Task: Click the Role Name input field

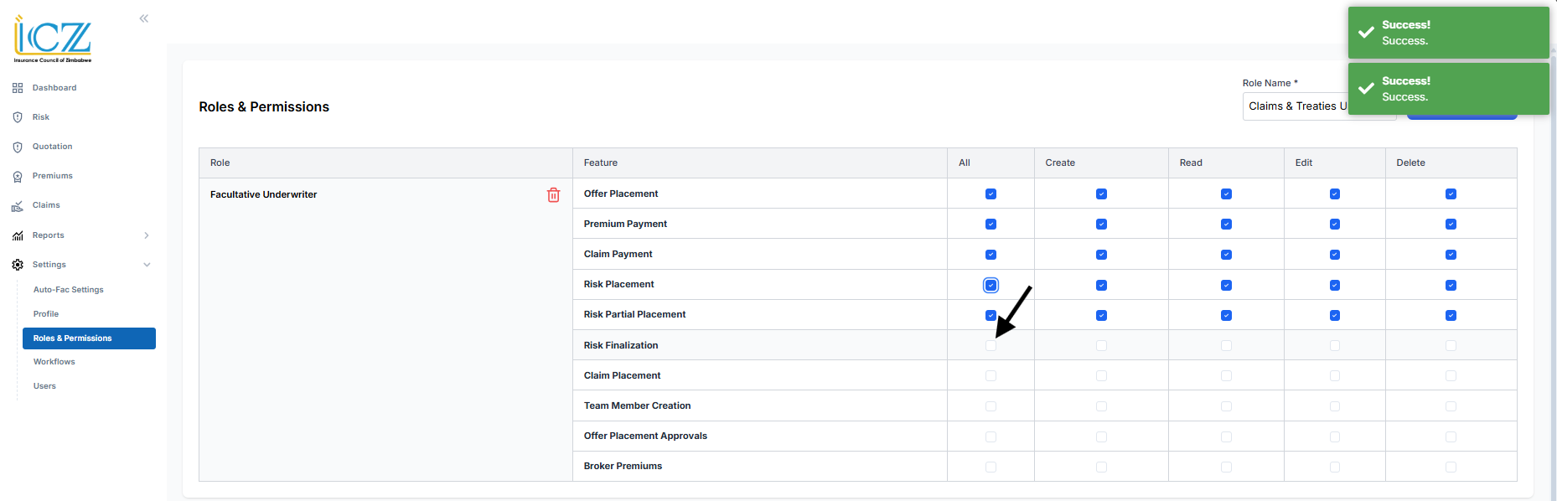Action: point(1295,106)
